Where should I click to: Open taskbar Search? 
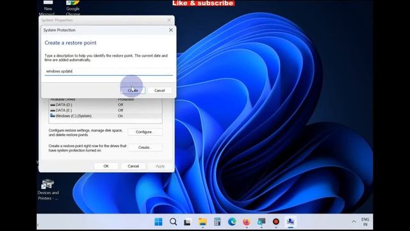pyautogui.click(x=173, y=221)
